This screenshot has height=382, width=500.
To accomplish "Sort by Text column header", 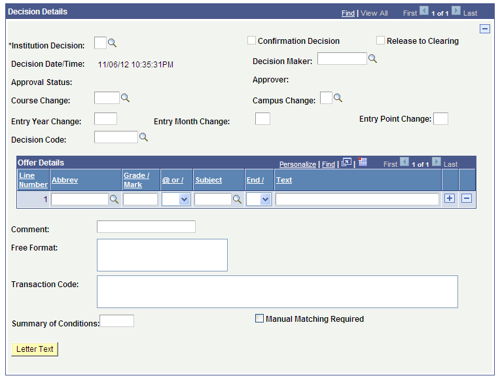I will (284, 180).
